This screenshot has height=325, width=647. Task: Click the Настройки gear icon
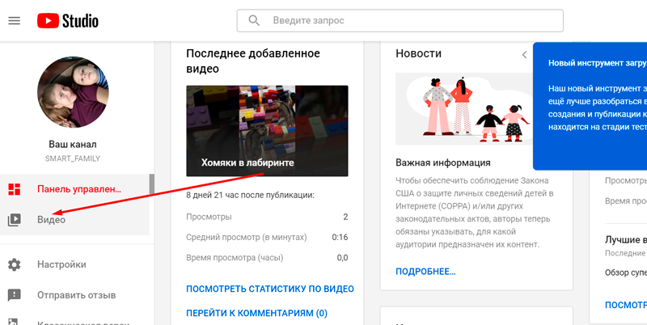tap(15, 264)
